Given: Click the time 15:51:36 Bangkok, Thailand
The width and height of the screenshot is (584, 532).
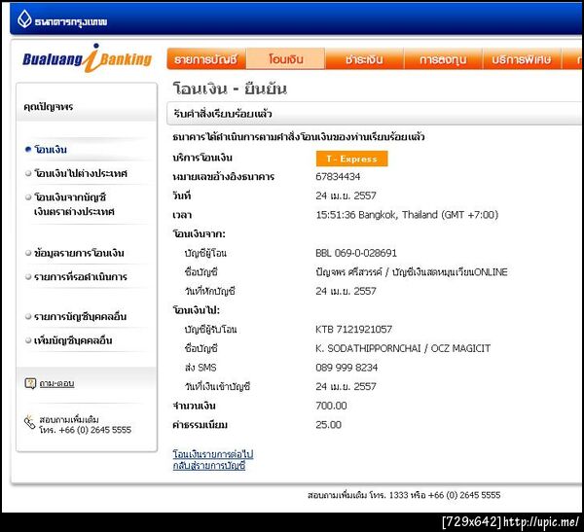Looking at the screenshot, I should click(x=407, y=215).
